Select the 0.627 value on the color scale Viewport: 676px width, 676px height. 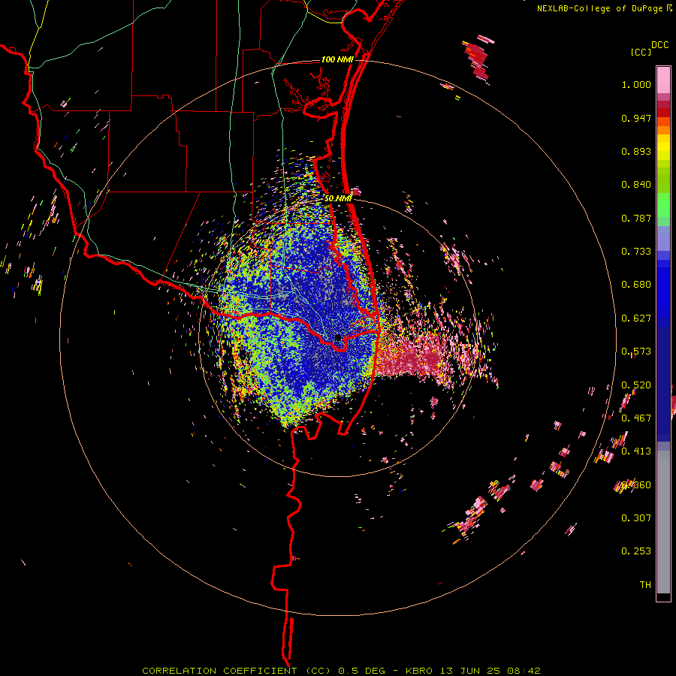tap(636, 318)
